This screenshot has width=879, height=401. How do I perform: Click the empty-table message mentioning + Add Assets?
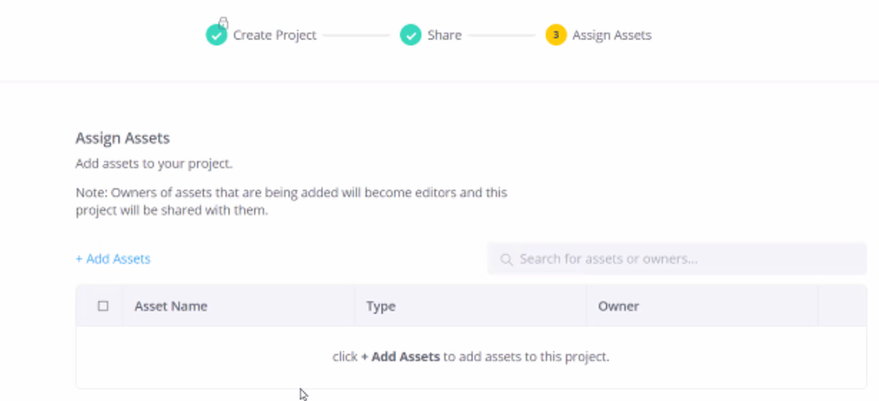pyautogui.click(x=471, y=357)
